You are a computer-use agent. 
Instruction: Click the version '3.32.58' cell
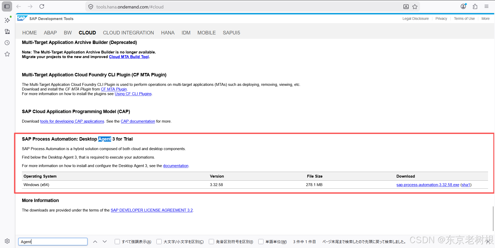coord(216,185)
